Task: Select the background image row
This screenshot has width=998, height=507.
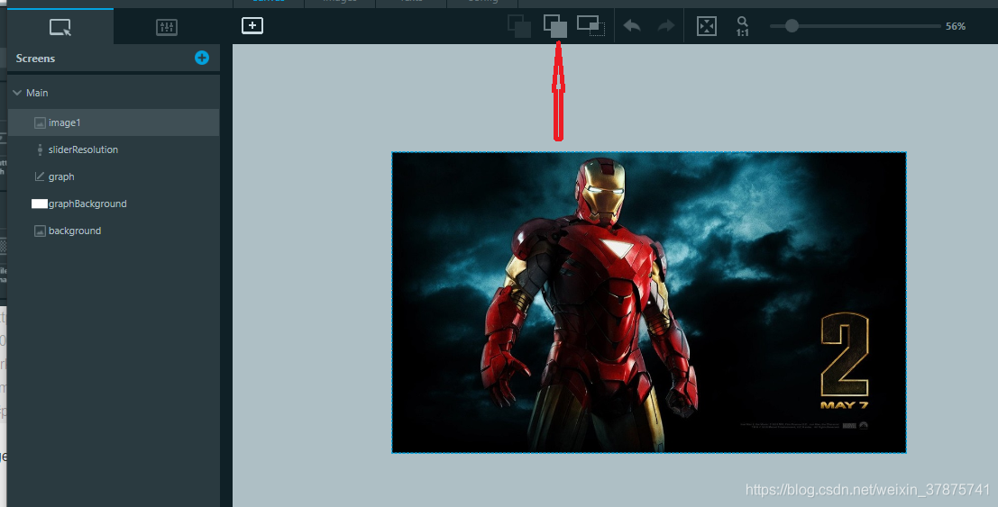Action: tap(114, 231)
